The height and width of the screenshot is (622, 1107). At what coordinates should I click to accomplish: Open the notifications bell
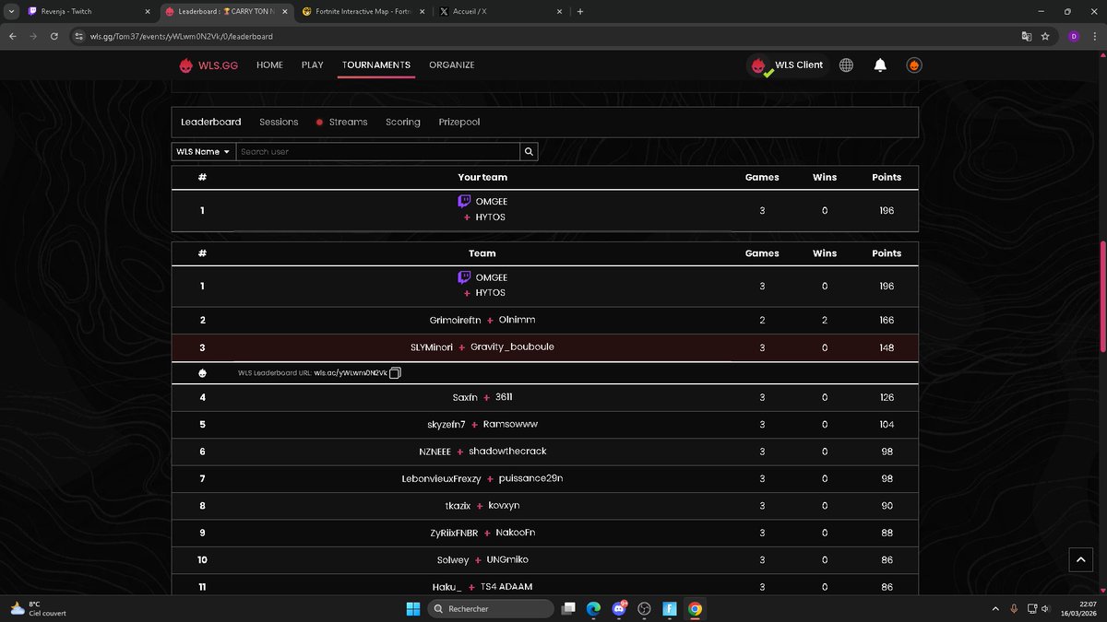pos(880,65)
